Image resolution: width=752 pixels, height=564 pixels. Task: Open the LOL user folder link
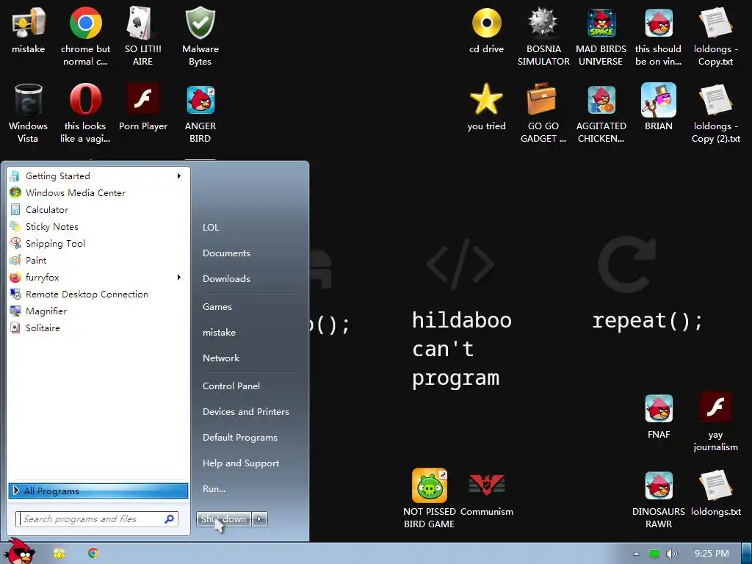211,228
